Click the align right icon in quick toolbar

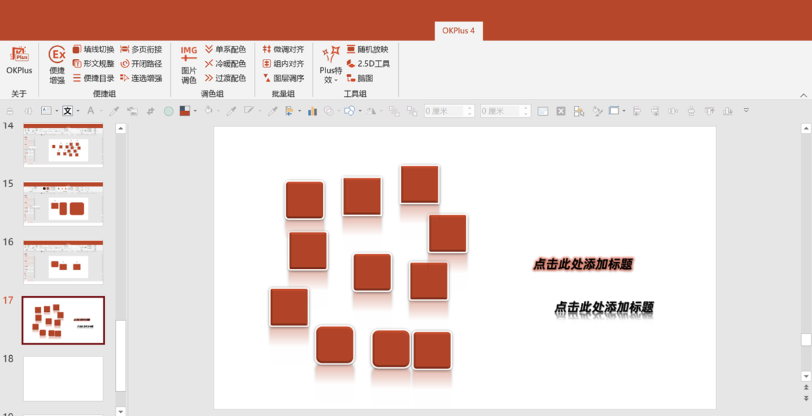point(655,111)
